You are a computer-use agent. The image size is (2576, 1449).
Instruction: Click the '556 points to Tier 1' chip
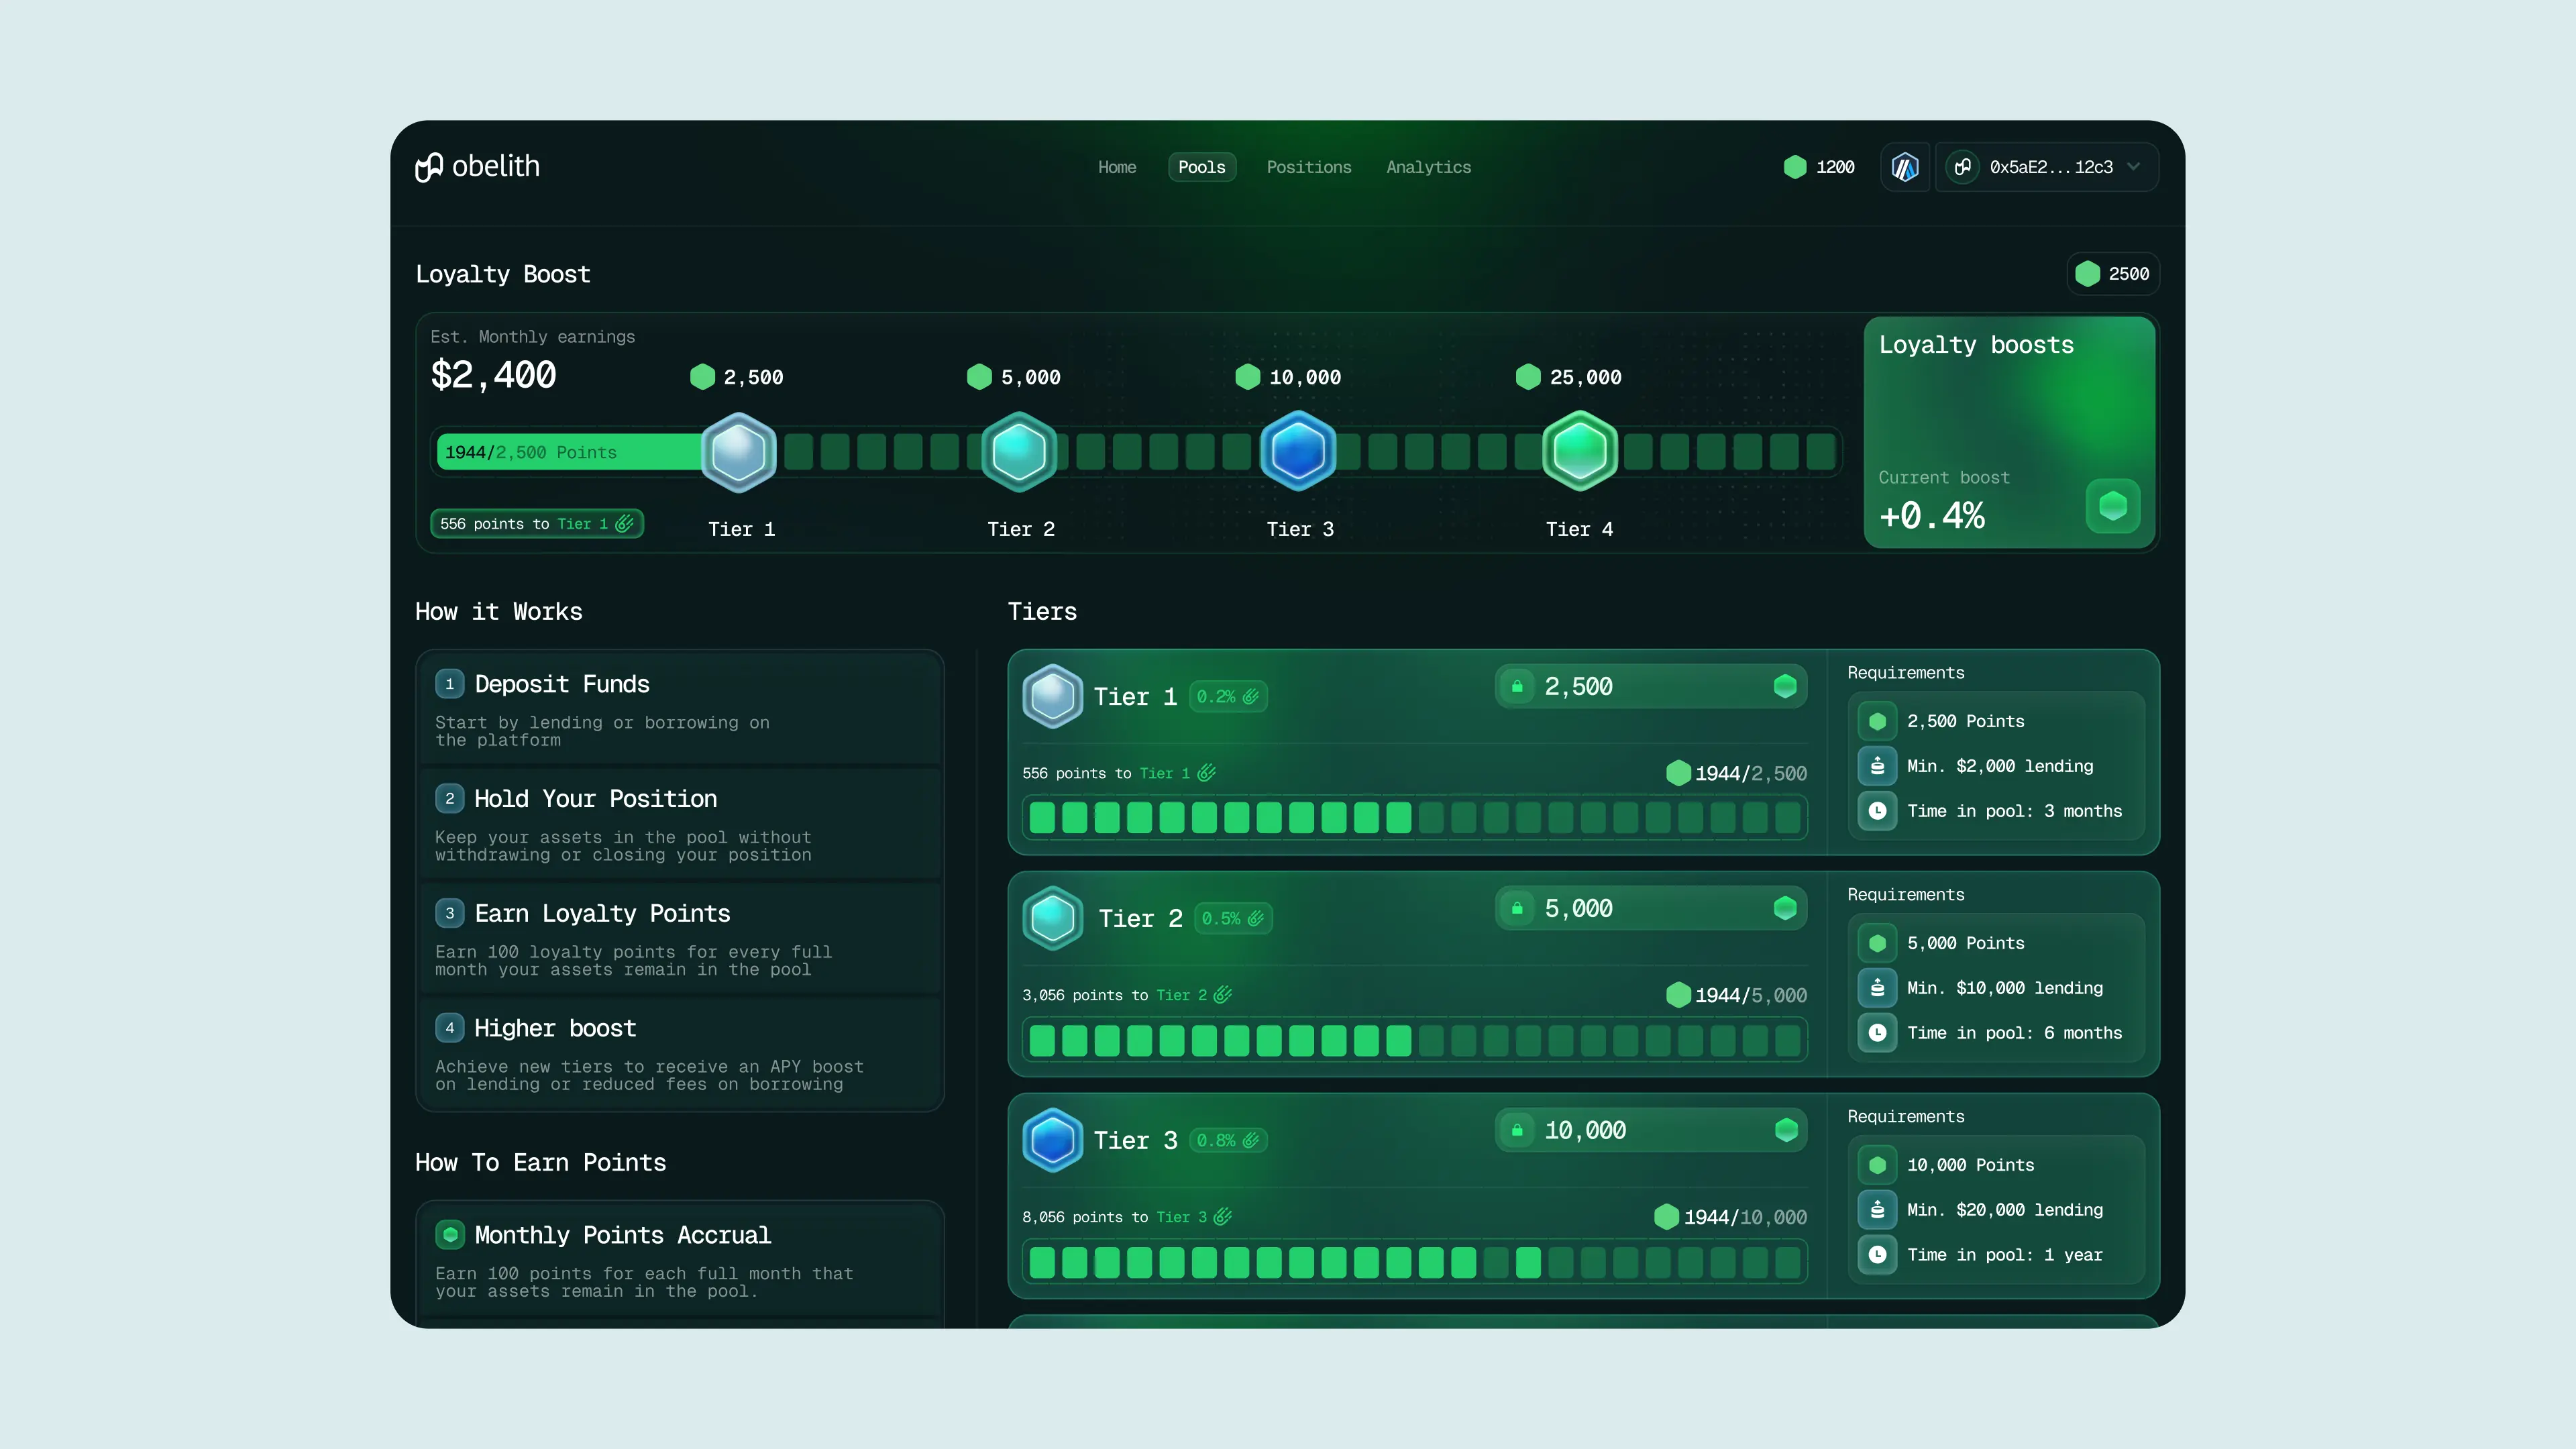pyautogui.click(x=537, y=524)
